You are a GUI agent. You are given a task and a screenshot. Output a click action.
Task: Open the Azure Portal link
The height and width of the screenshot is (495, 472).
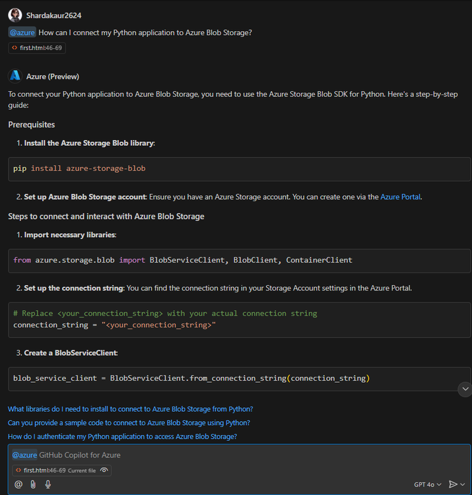400,197
